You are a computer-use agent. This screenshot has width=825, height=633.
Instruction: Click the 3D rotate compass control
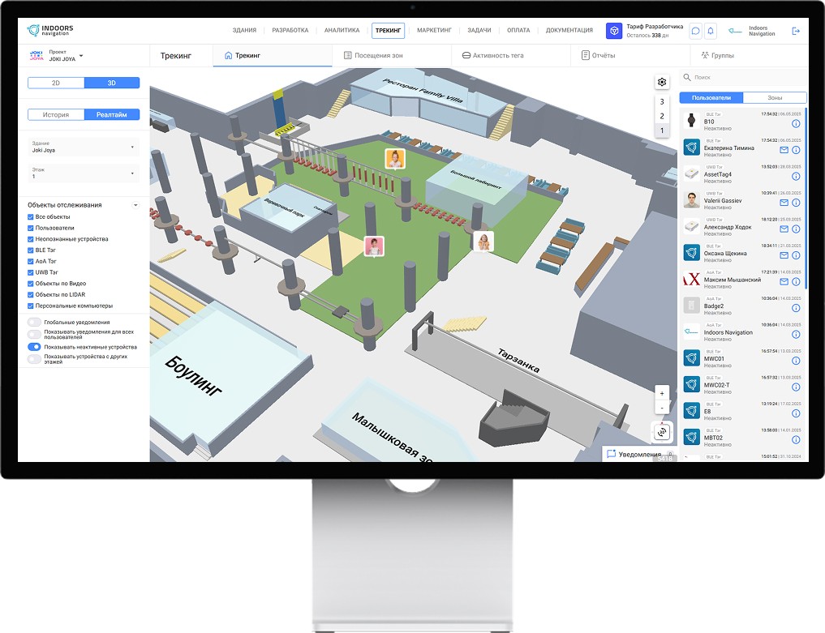tap(662, 432)
